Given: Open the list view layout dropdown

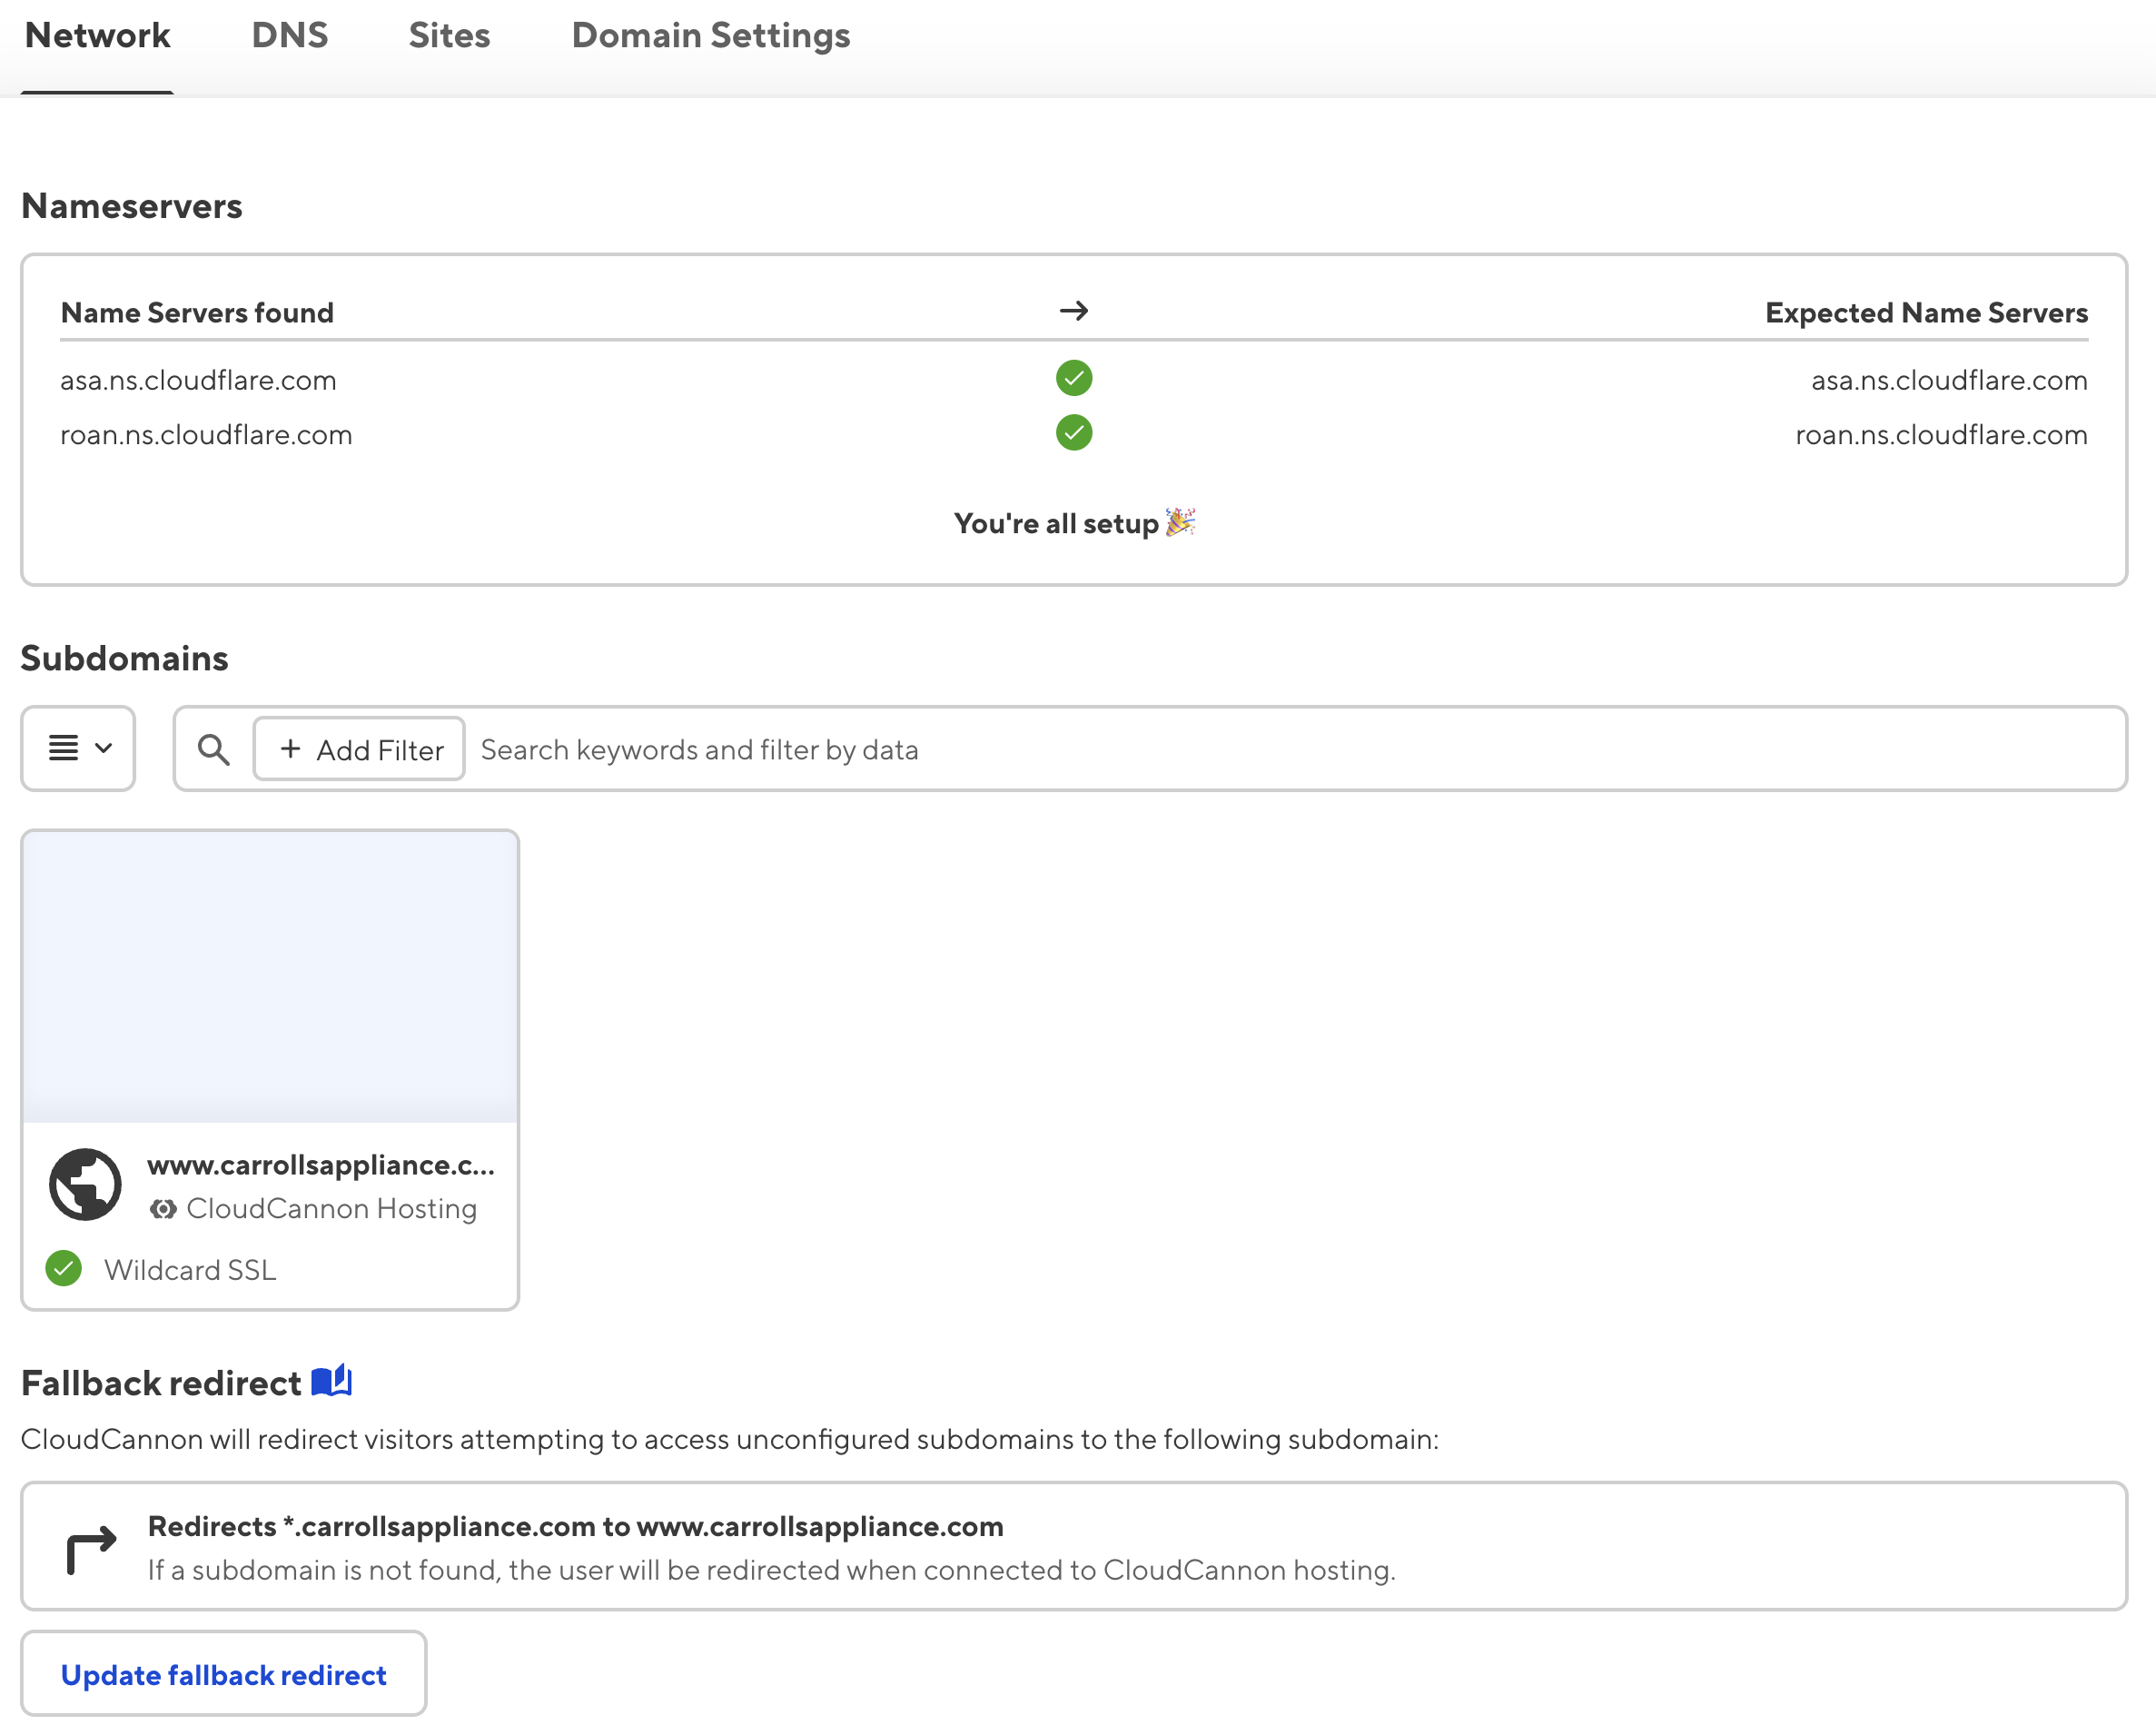Looking at the screenshot, I should [79, 748].
